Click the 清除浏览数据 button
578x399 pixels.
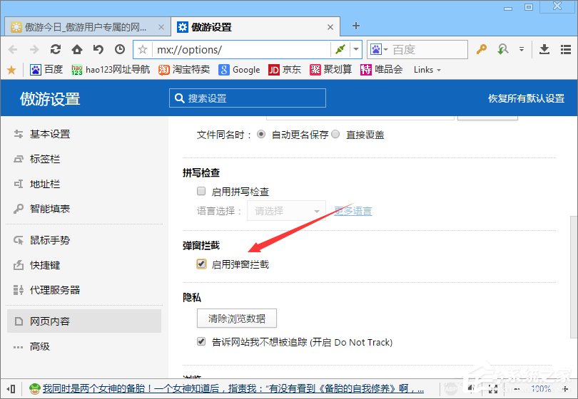(x=237, y=318)
